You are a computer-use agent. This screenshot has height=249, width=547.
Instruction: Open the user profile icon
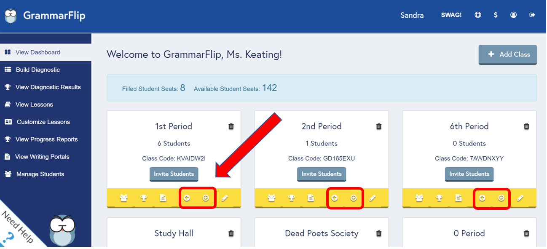(513, 15)
